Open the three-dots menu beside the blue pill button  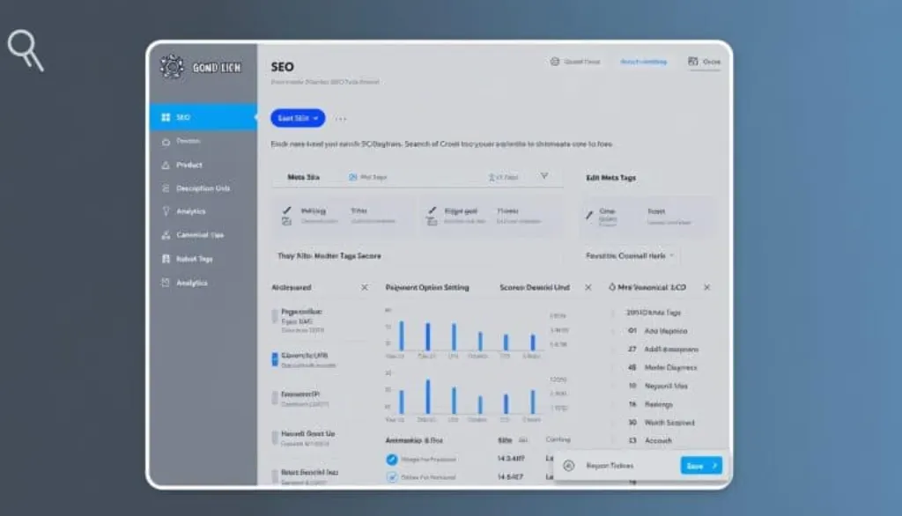tap(341, 119)
